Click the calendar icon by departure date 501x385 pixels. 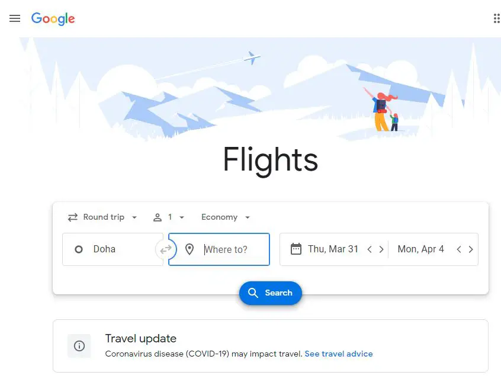[x=296, y=249]
